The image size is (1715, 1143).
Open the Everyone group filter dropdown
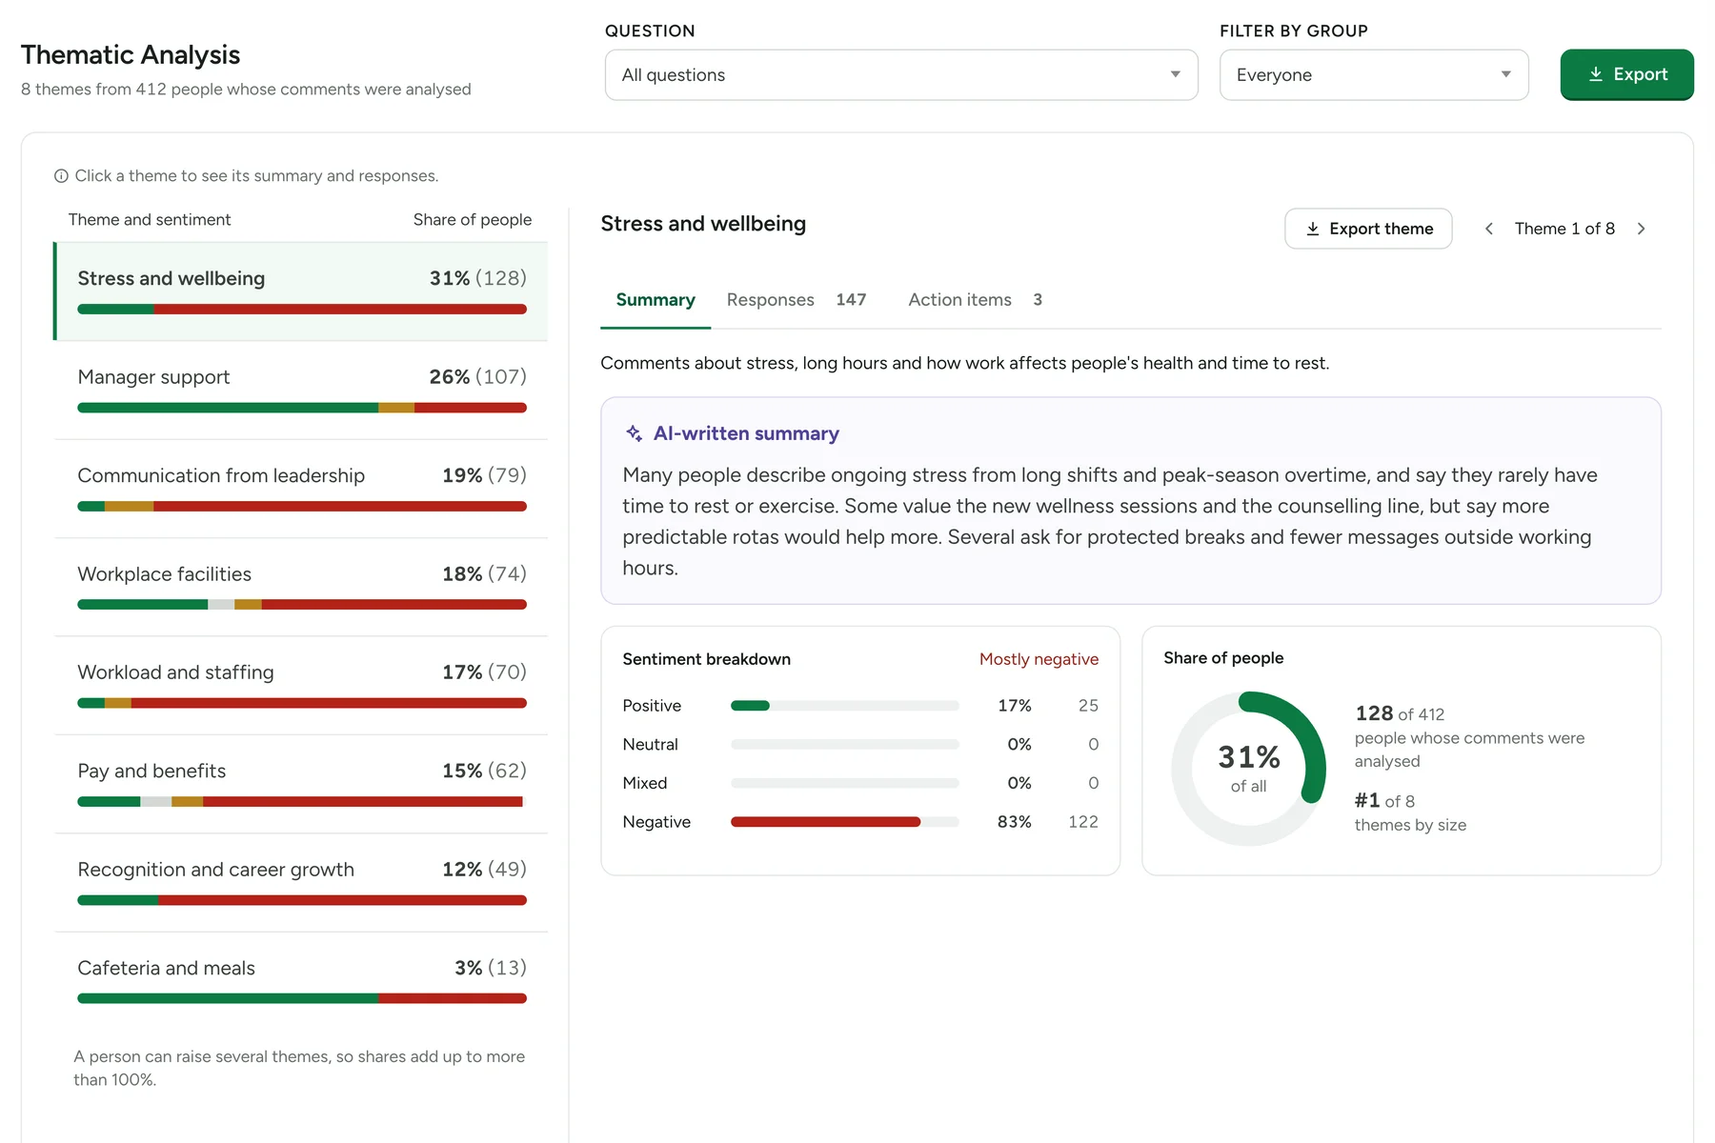1374,75
